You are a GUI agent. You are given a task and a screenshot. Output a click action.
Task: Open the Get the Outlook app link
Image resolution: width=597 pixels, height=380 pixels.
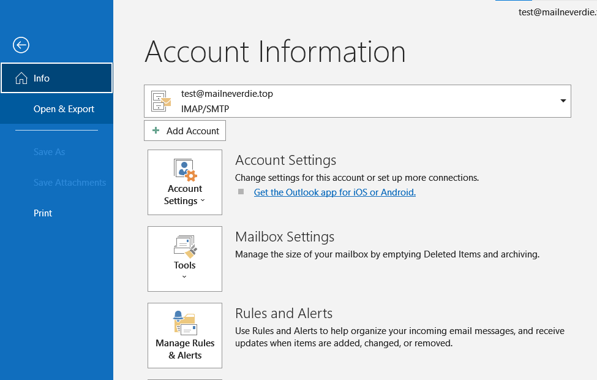[x=334, y=192]
